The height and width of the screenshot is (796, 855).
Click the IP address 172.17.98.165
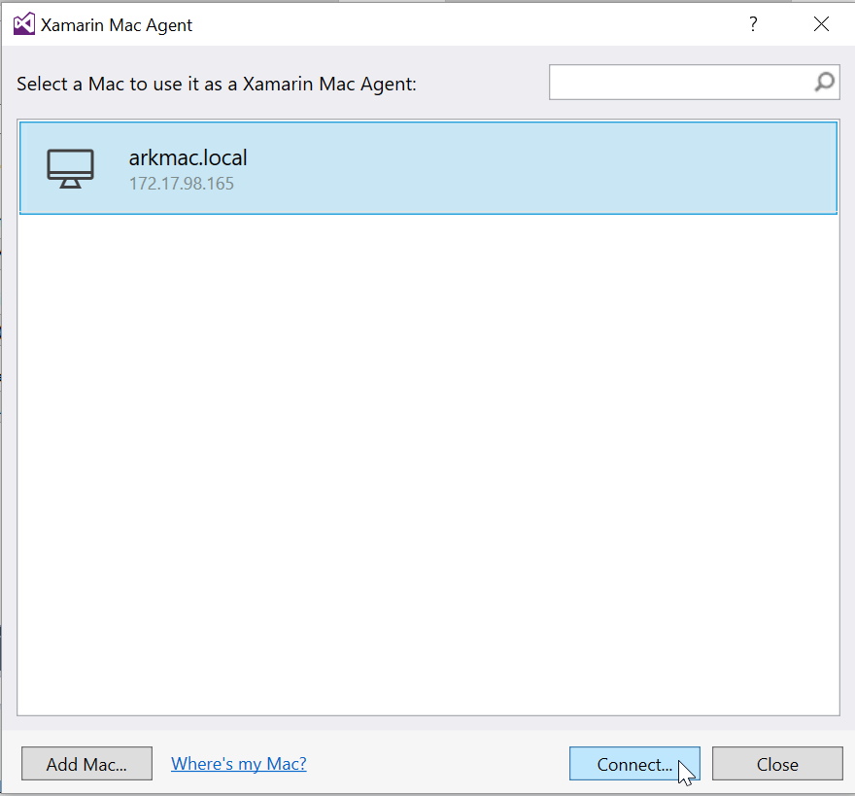[181, 184]
